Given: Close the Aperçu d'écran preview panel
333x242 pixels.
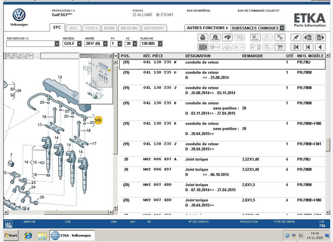Looking at the screenshot, I should pos(110,56).
